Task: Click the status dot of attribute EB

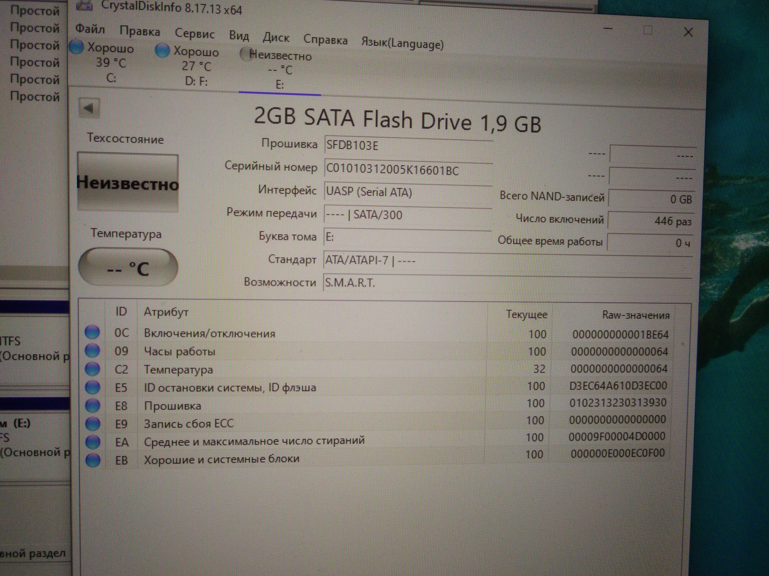Action: [93, 460]
